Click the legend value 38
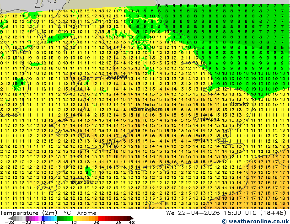The width and height of the screenshot is (290, 224). click(119, 222)
